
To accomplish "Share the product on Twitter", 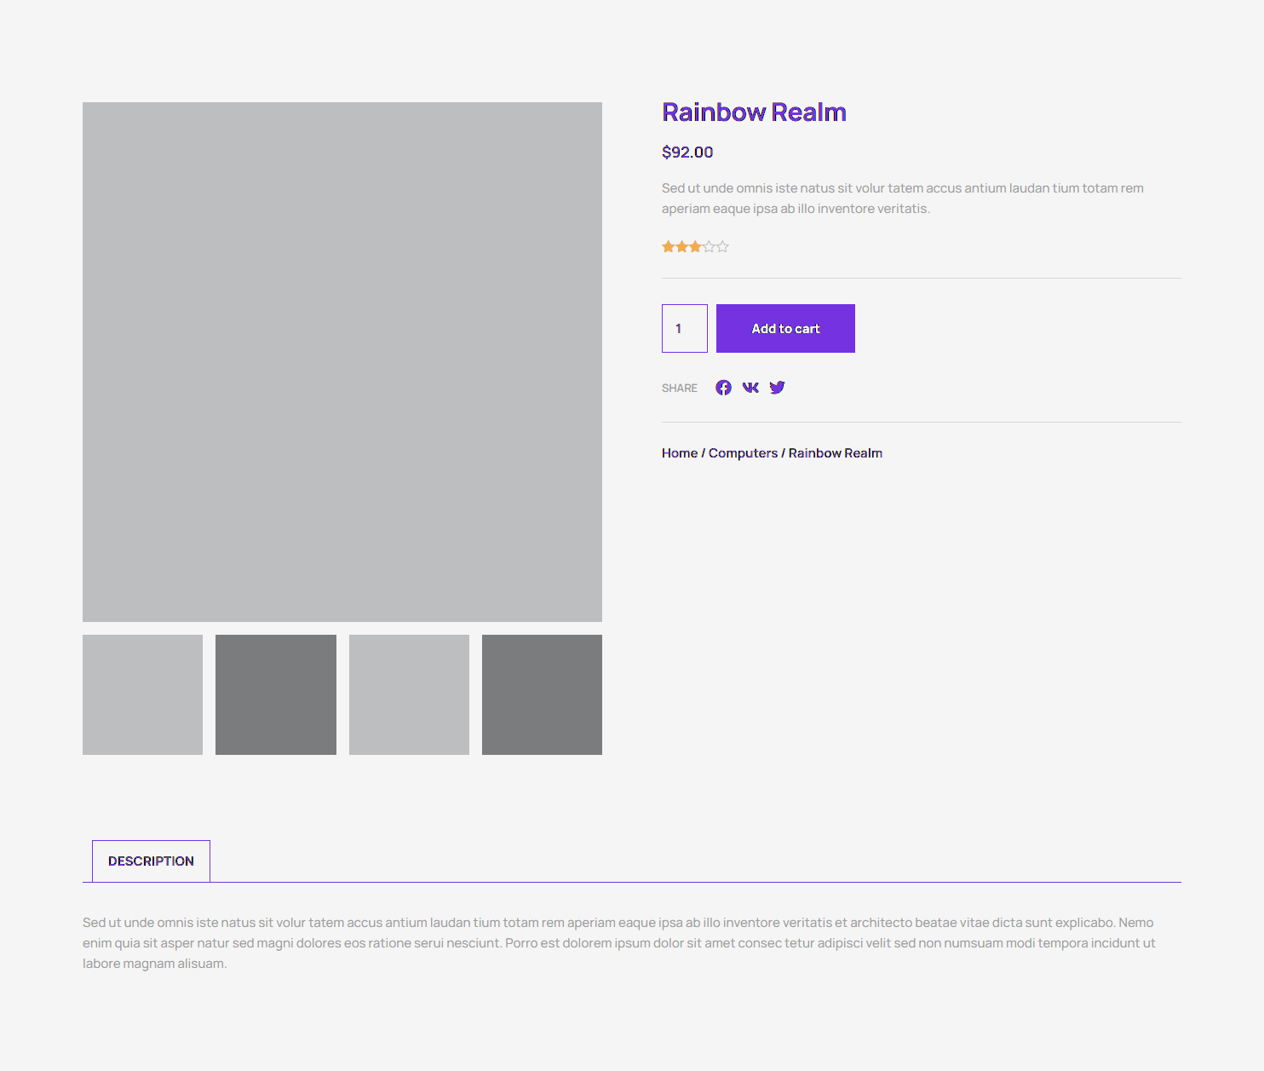I will click(777, 388).
